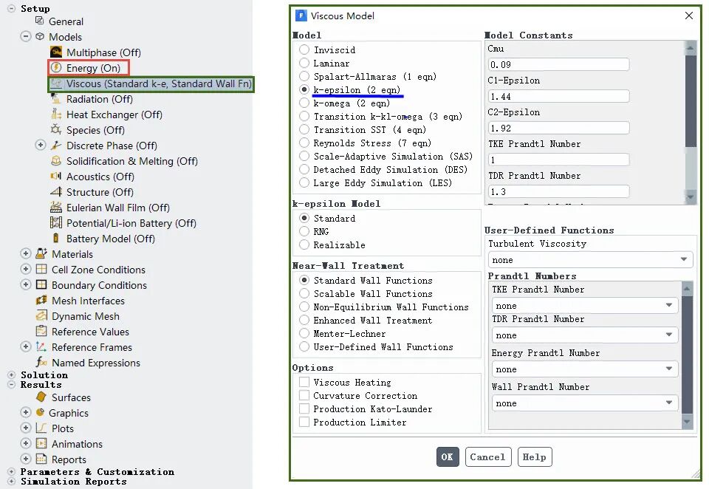Switch k-epsilon model to Realizable
Viewport: 709px width, 489px height.
304,244
